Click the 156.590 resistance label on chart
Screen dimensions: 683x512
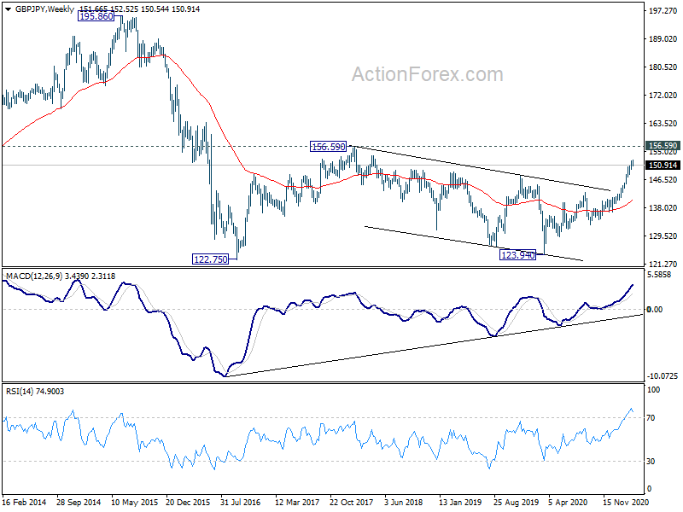pos(329,147)
